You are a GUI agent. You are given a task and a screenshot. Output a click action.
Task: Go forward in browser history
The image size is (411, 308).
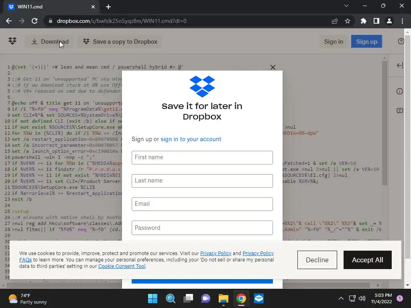(x=22, y=21)
